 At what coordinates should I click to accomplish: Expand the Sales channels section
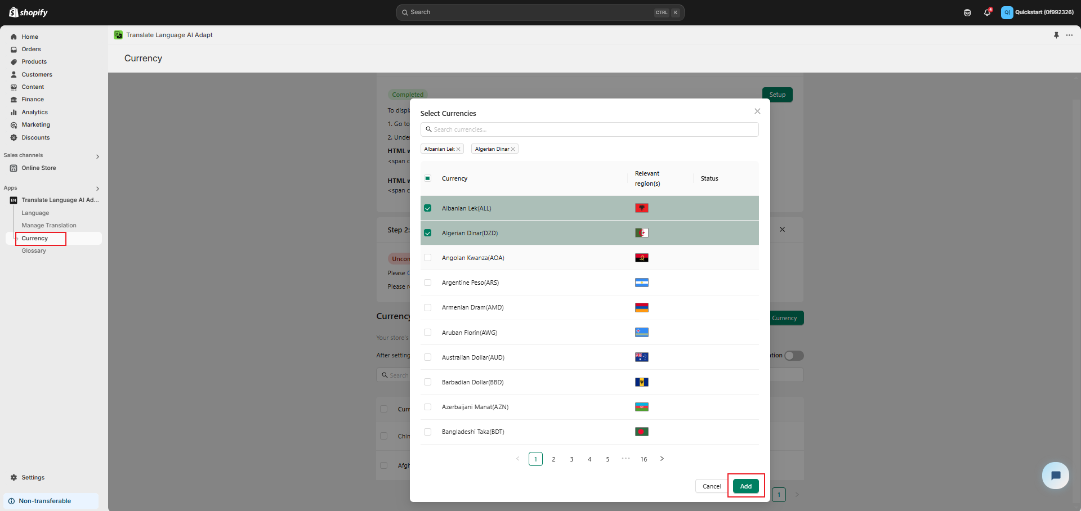click(97, 156)
